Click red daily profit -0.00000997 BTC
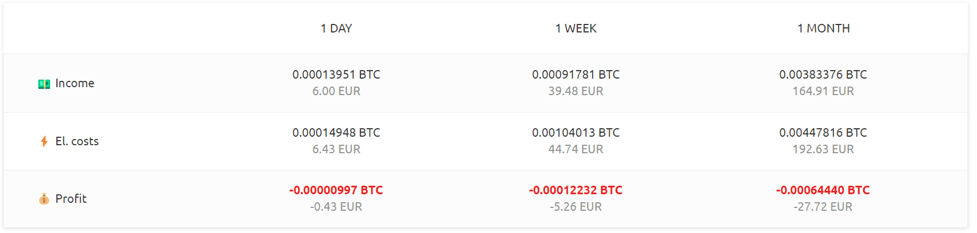The width and height of the screenshot is (977, 233). click(336, 190)
